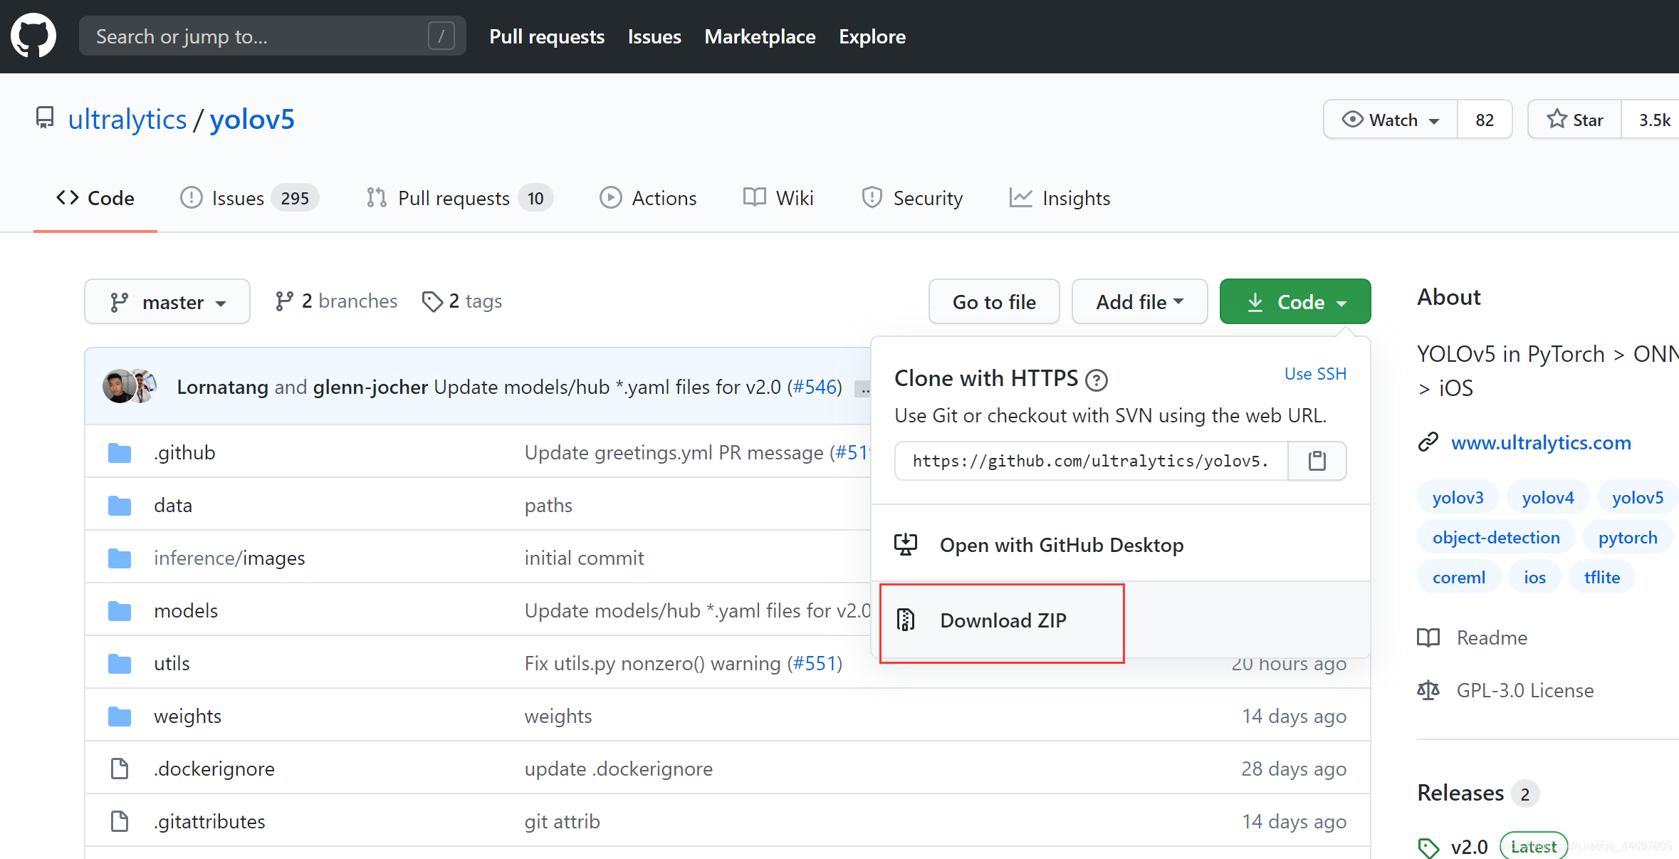This screenshot has height=859, width=1679.
Task: Click Pull requests in the top navigation
Action: click(547, 36)
